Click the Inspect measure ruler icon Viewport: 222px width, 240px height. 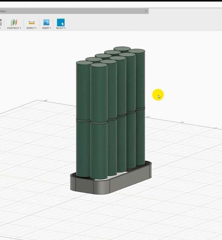click(x=31, y=23)
